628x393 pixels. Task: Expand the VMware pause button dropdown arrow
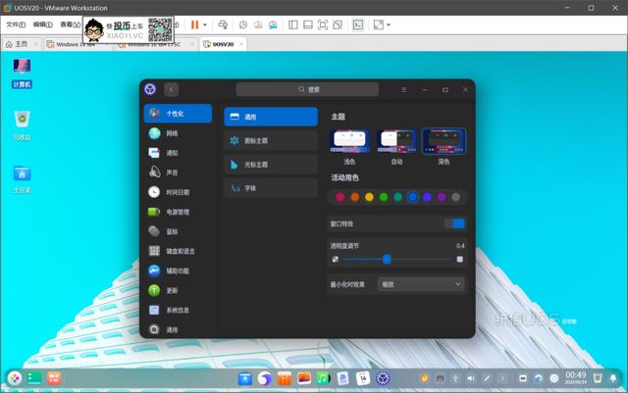tap(204, 24)
